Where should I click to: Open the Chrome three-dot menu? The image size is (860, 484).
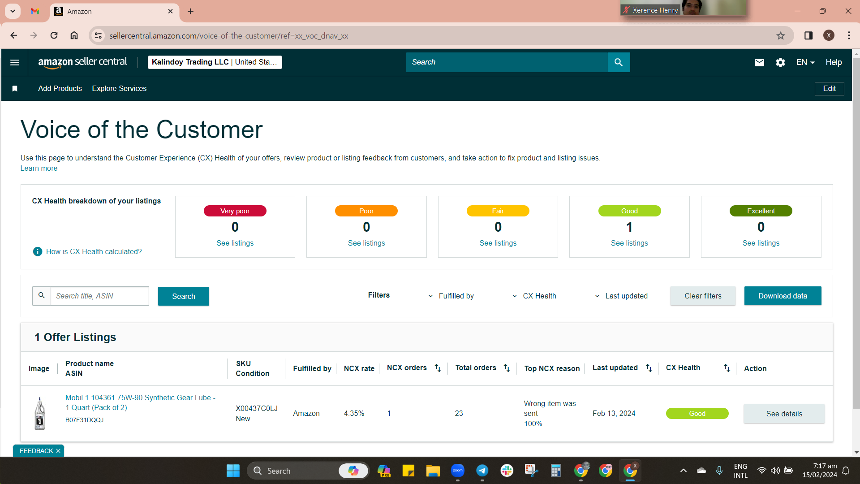pos(849,35)
